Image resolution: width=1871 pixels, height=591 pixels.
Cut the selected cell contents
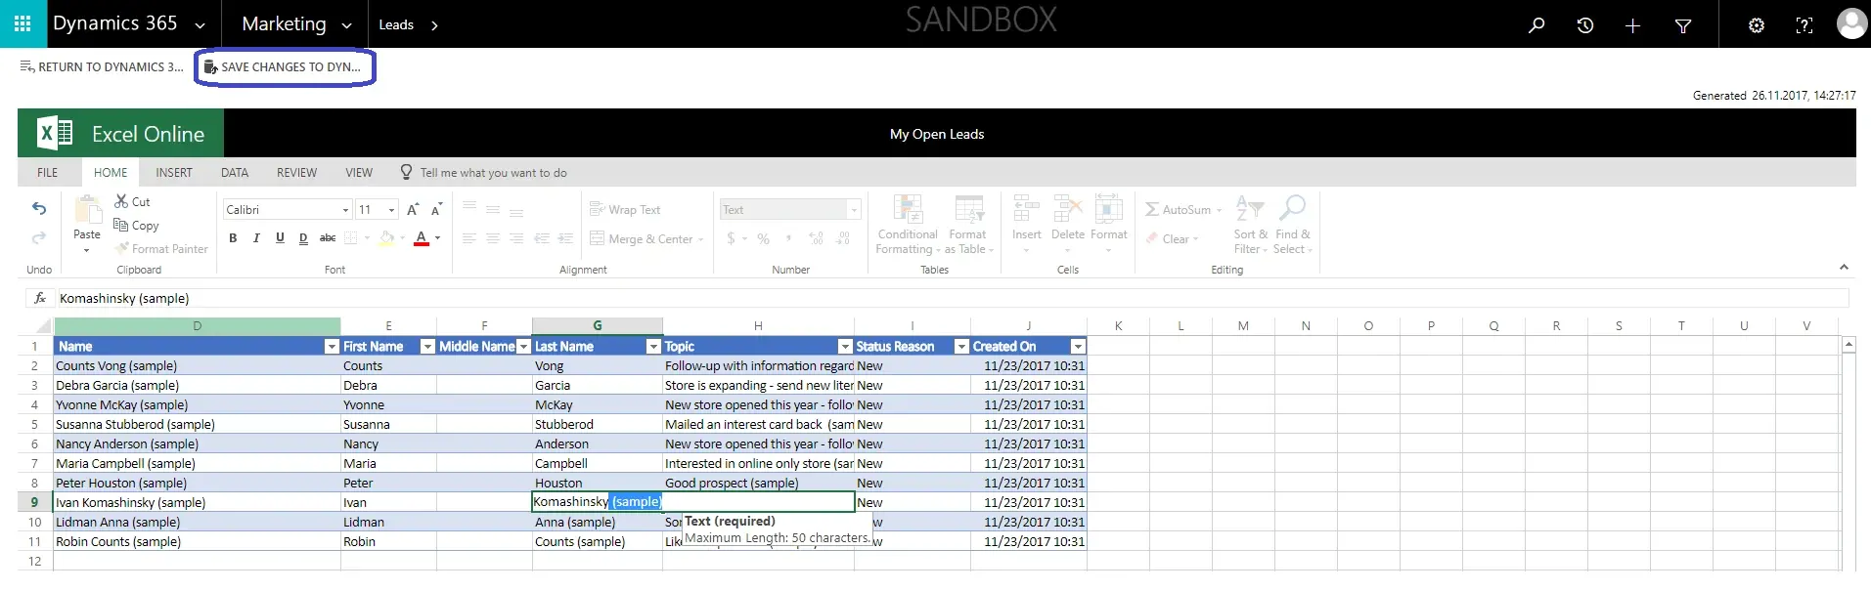point(132,201)
